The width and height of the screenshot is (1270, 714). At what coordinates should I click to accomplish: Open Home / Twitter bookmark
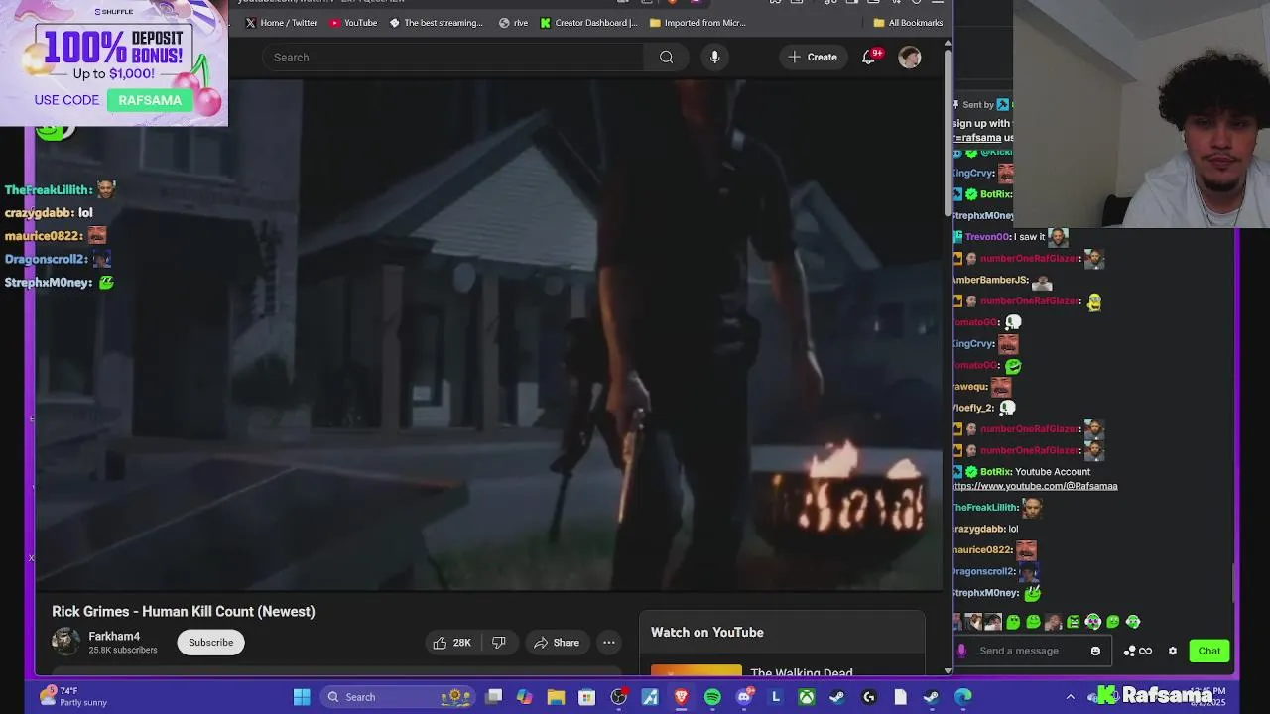[281, 23]
